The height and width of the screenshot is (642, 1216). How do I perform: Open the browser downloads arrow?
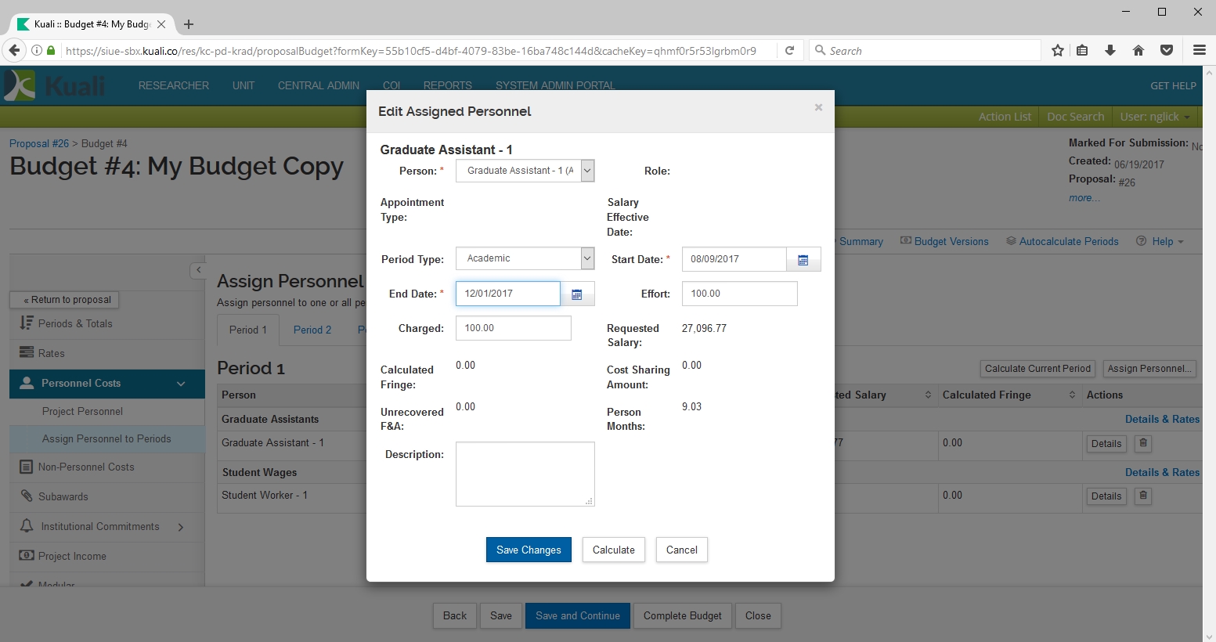(1110, 51)
